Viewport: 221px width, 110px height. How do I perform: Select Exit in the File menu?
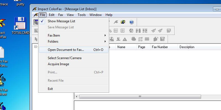tap(50, 89)
